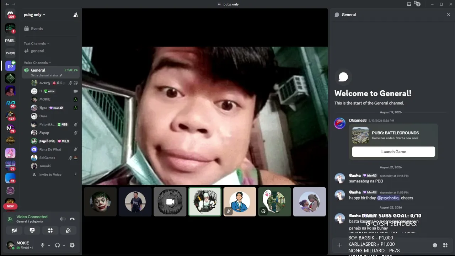This screenshot has height=256, width=455.
Task: Open the soundboard
Action: point(68,230)
